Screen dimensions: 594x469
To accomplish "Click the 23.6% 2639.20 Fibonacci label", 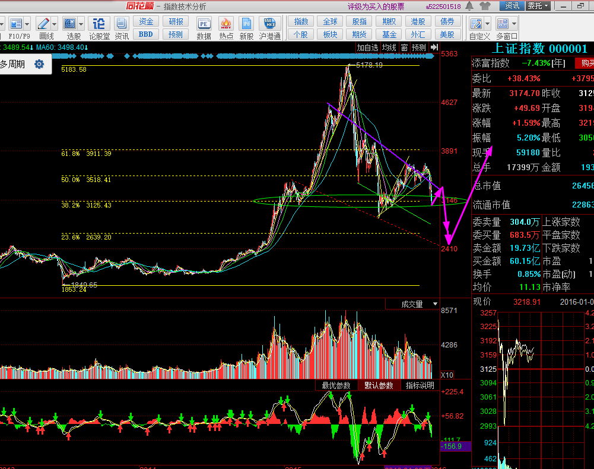I will click(87, 237).
